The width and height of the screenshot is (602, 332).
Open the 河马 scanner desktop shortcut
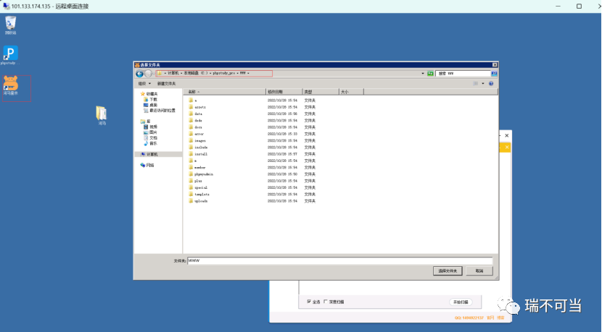click(x=11, y=85)
